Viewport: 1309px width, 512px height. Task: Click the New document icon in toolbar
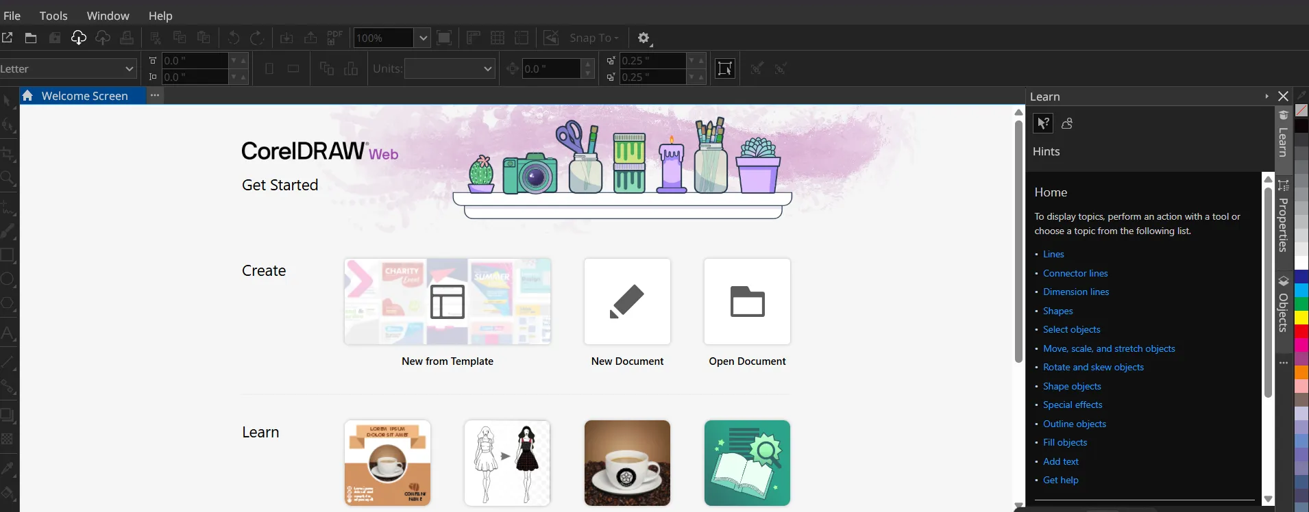coord(8,38)
